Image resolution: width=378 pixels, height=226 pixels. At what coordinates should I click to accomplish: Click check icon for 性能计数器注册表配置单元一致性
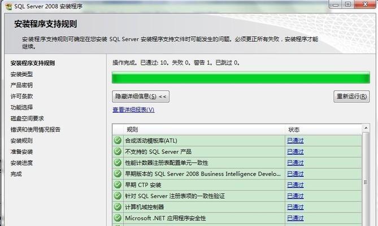(118, 162)
